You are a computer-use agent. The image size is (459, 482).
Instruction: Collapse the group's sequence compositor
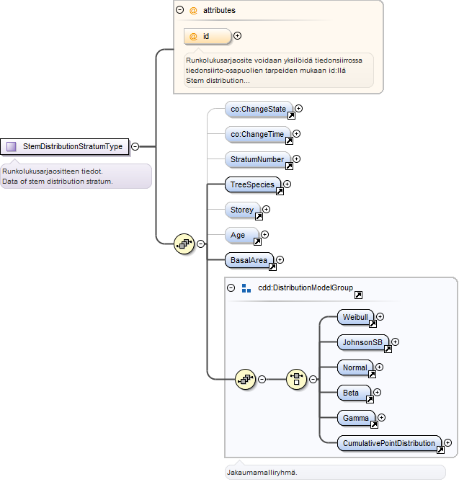pyautogui.click(x=262, y=379)
